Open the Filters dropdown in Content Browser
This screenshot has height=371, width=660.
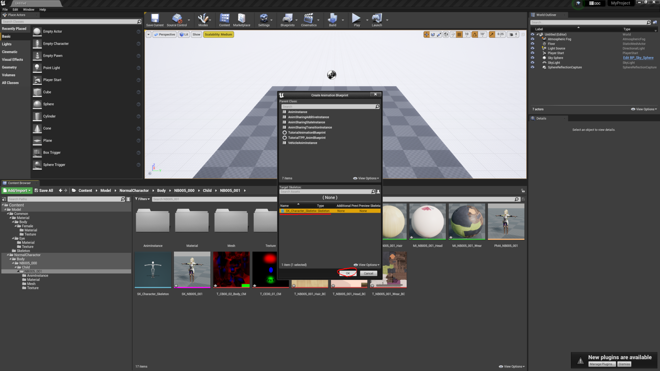142,199
